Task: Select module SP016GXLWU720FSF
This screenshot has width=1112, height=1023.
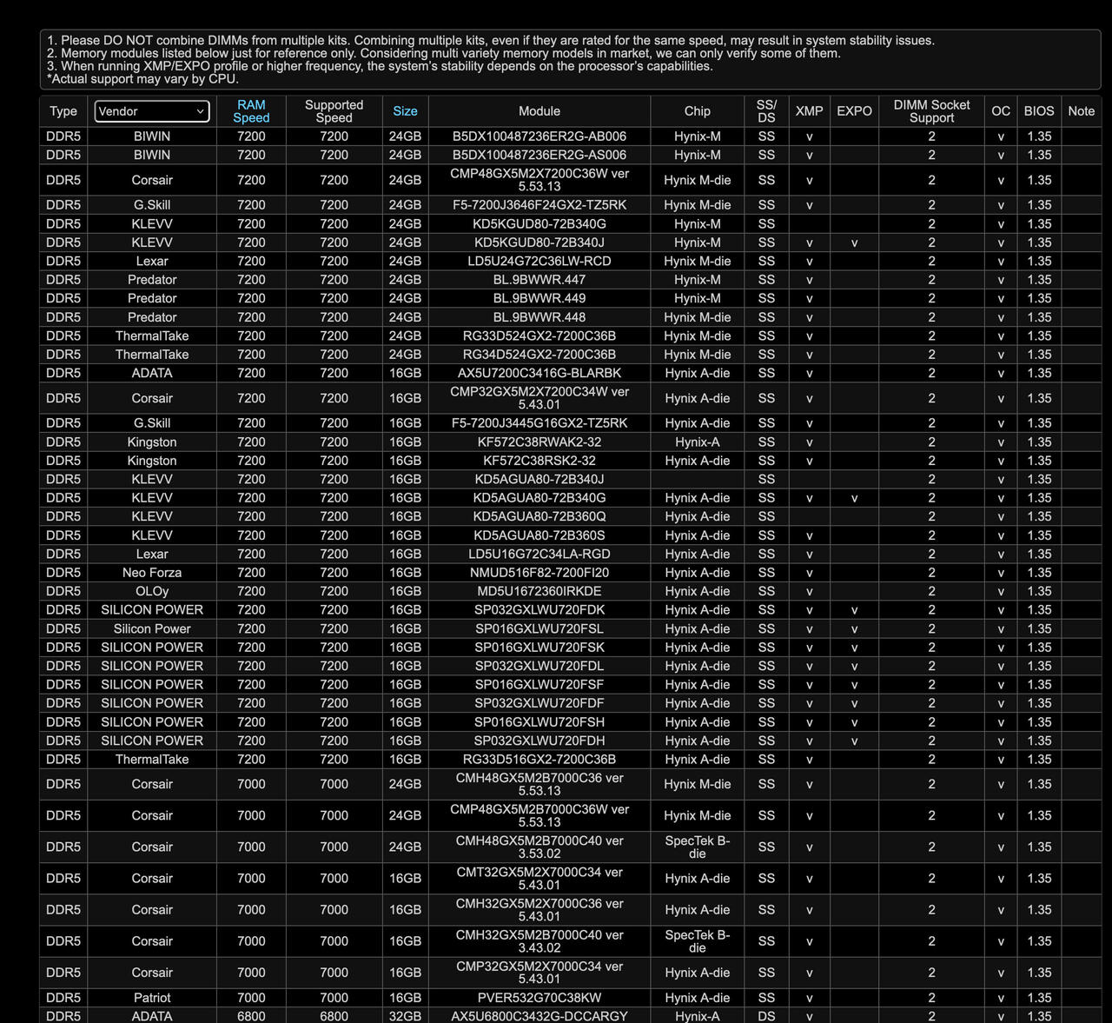Action: pos(539,685)
